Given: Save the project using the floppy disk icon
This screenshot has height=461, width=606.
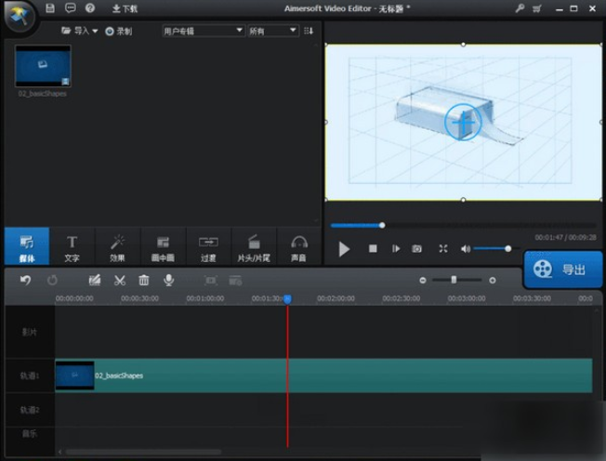Looking at the screenshot, I should click(50, 8).
